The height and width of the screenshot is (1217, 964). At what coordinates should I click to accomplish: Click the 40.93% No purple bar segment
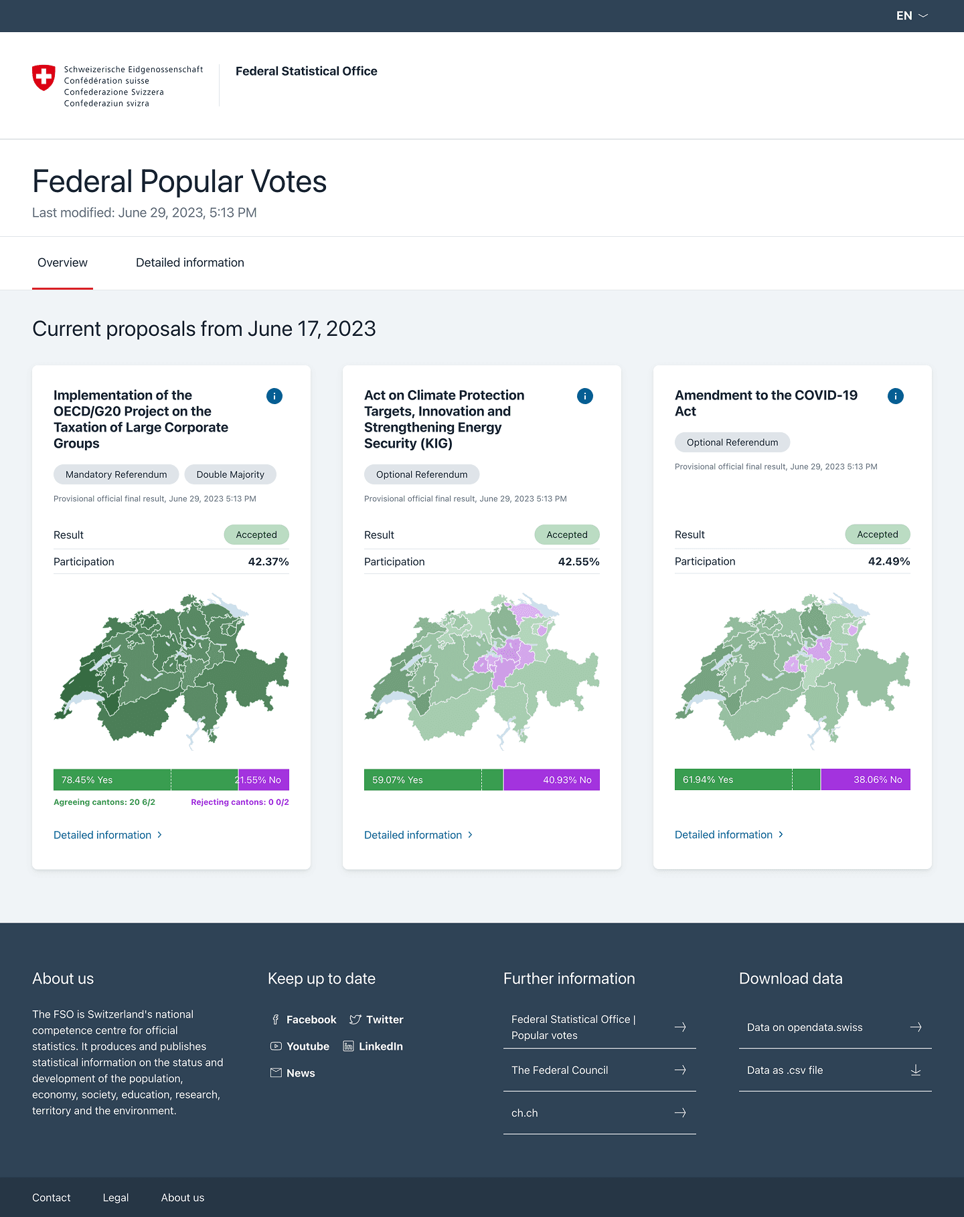(x=552, y=780)
